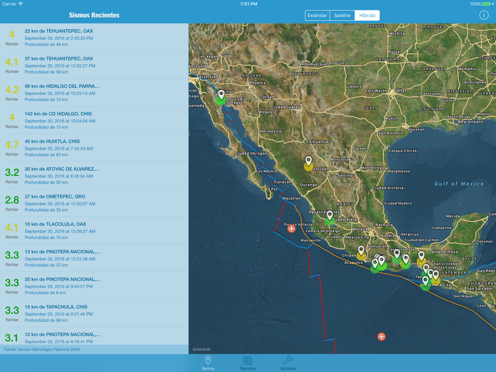
Task: Tap the Mexico City label on map
Action: pos(357,237)
